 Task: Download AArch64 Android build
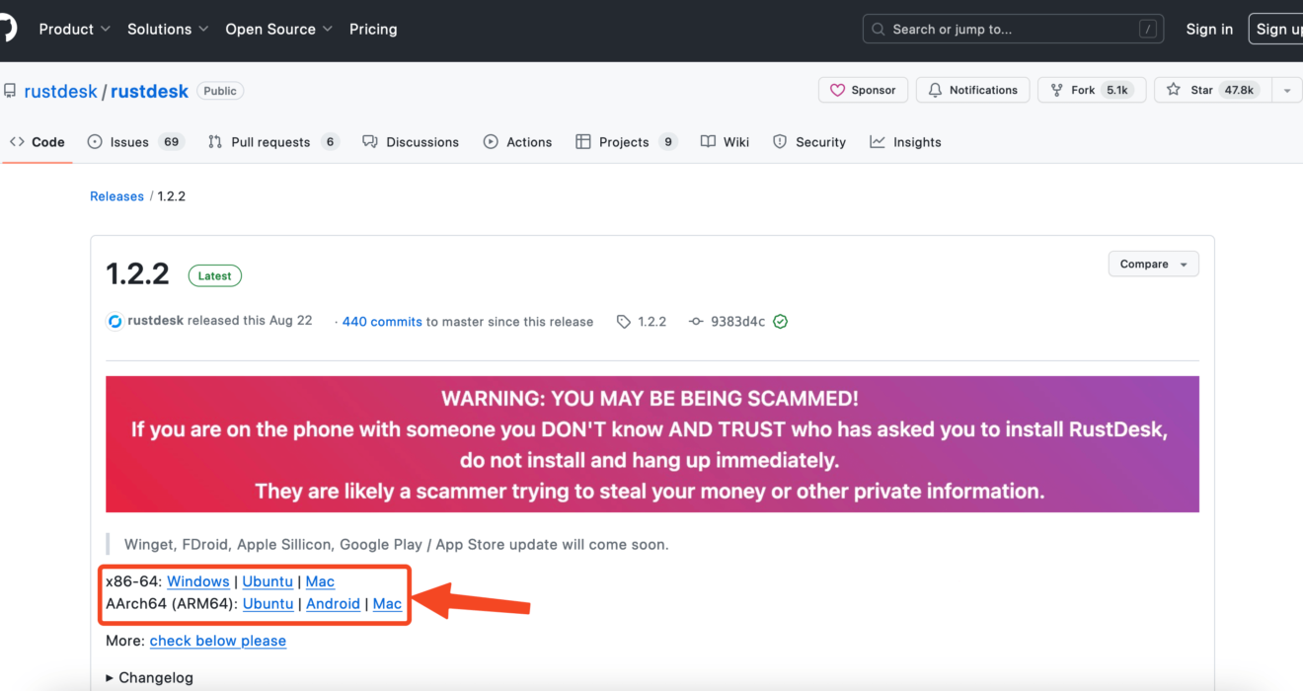(333, 603)
